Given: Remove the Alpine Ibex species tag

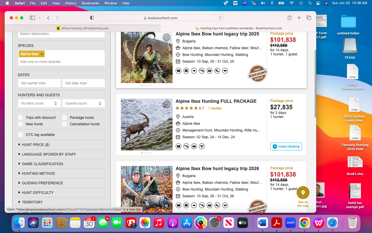Looking at the screenshot, I should tap(42, 54).
